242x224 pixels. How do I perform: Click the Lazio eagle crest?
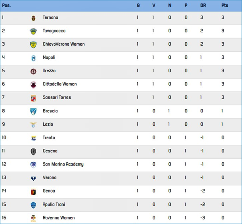pyautogui.click(x=33, y=125)
